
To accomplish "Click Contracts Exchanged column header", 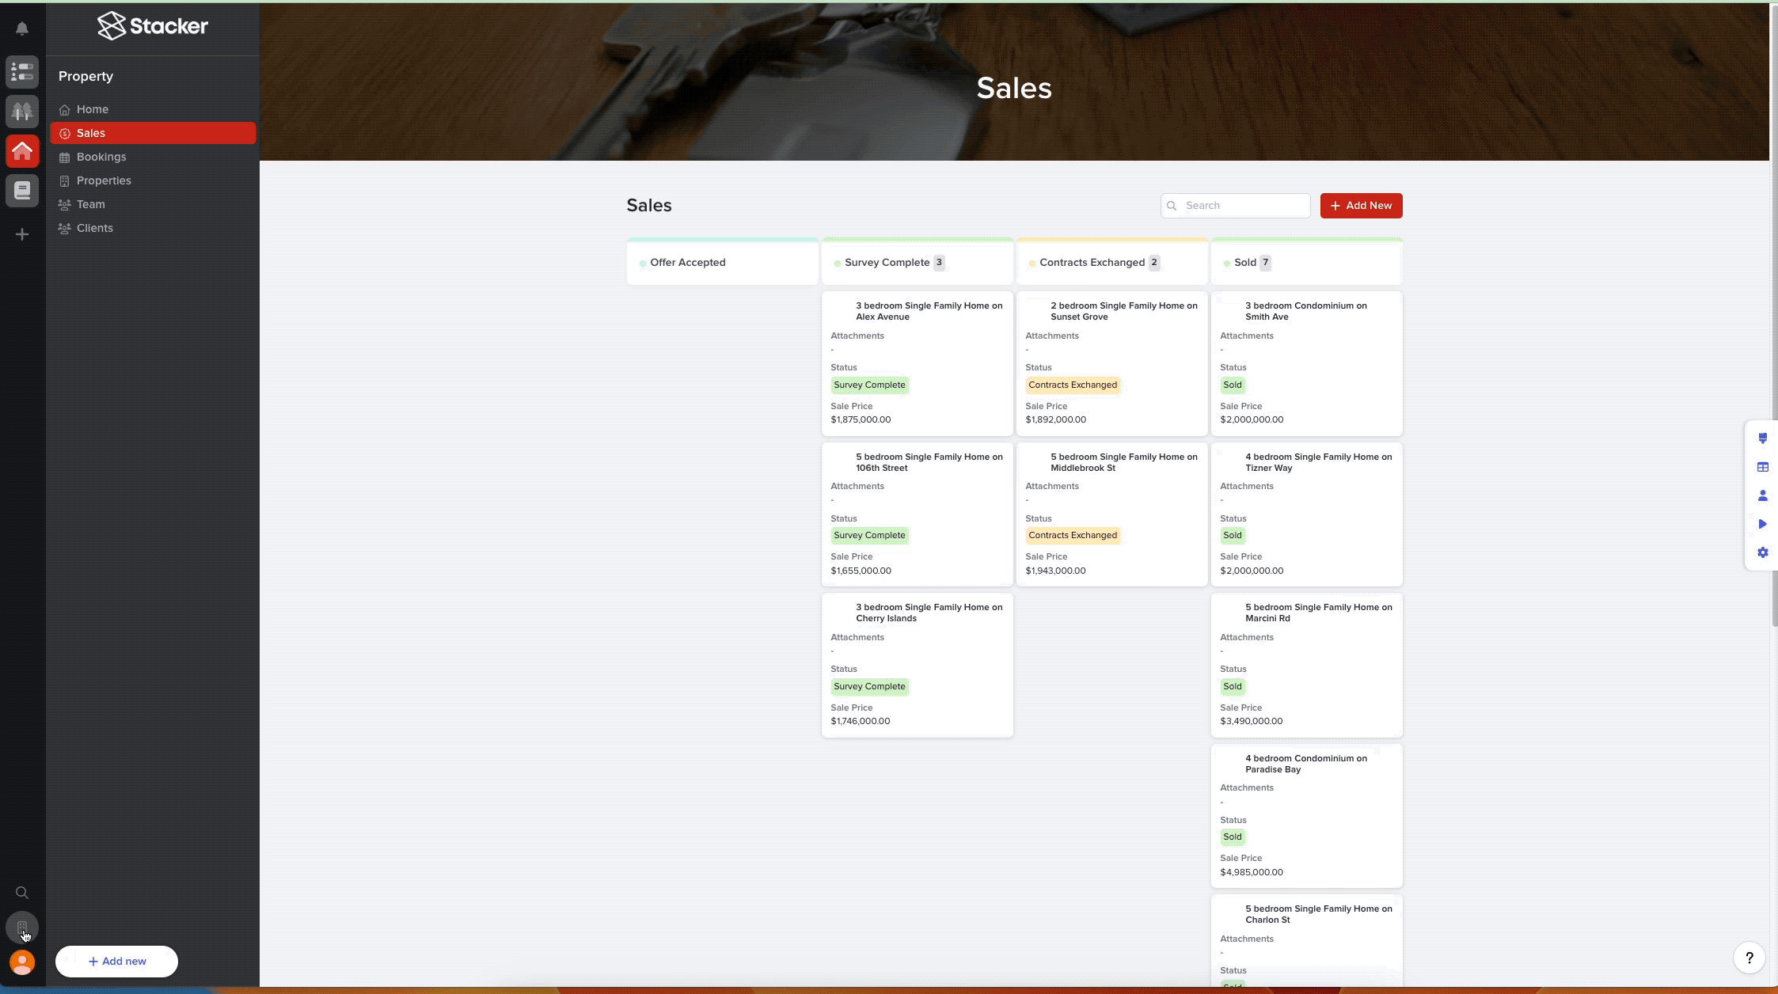I will click(x=1091, y=261).
